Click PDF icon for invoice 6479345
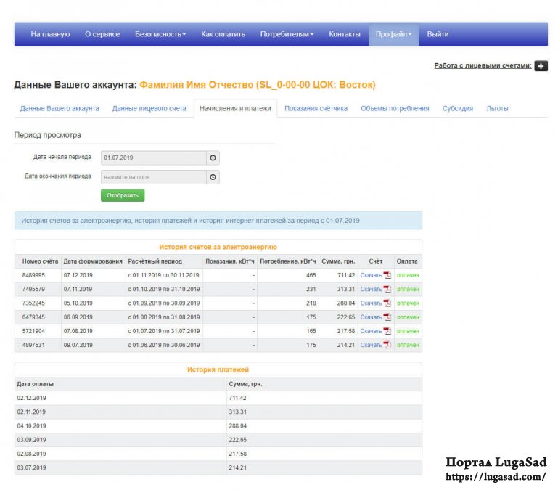This screenshot has width=558, height=490. (x=387, y=317)
